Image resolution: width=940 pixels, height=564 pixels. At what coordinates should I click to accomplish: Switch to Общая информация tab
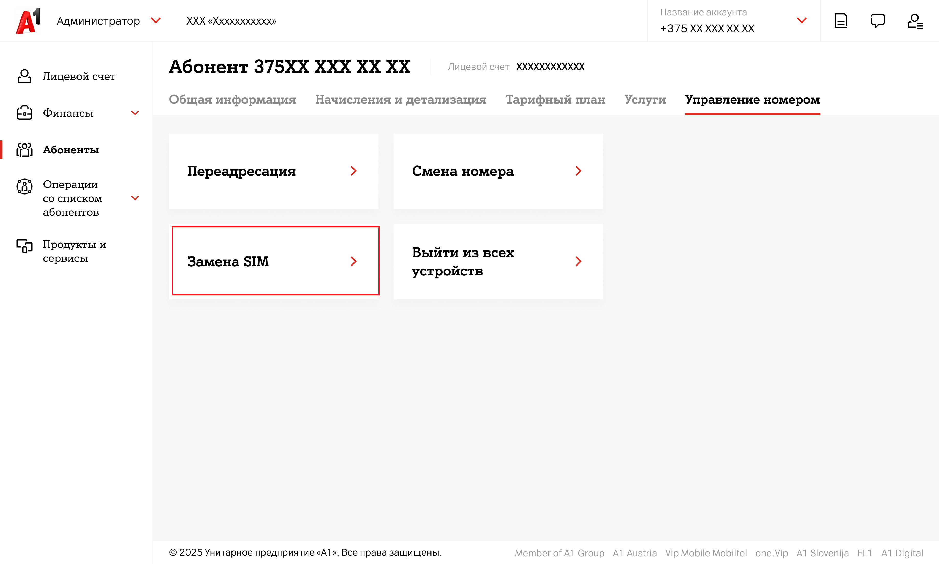pos(232,99)
